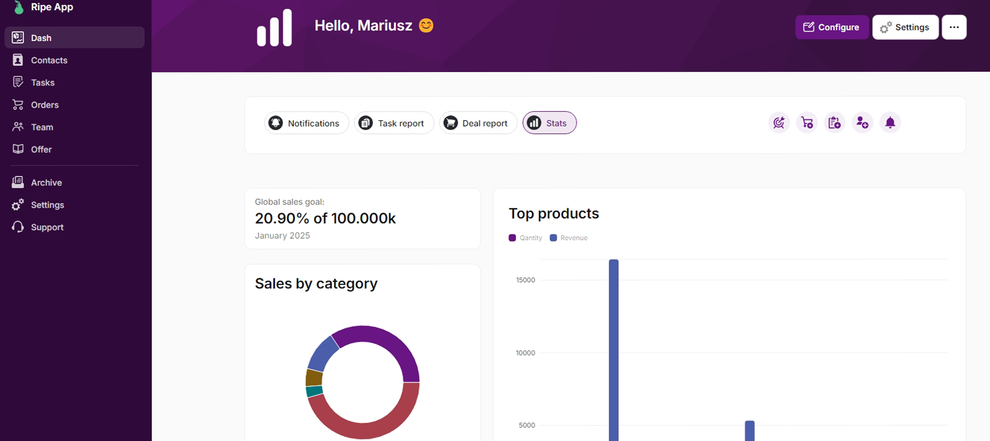Click the header Settings button
The width and height of the screenshot is (990, 441).
pyautogui.click(x=905, y=27)
